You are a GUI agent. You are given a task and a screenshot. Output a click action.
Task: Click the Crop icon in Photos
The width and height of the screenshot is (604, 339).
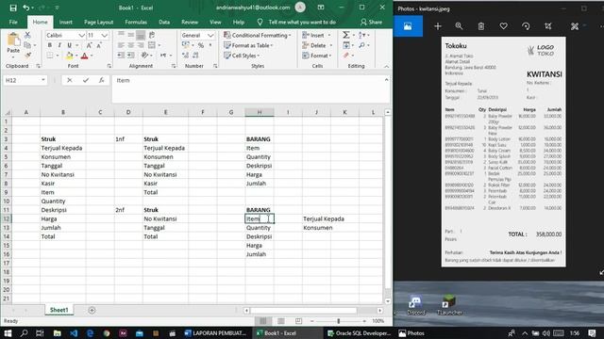547,26
